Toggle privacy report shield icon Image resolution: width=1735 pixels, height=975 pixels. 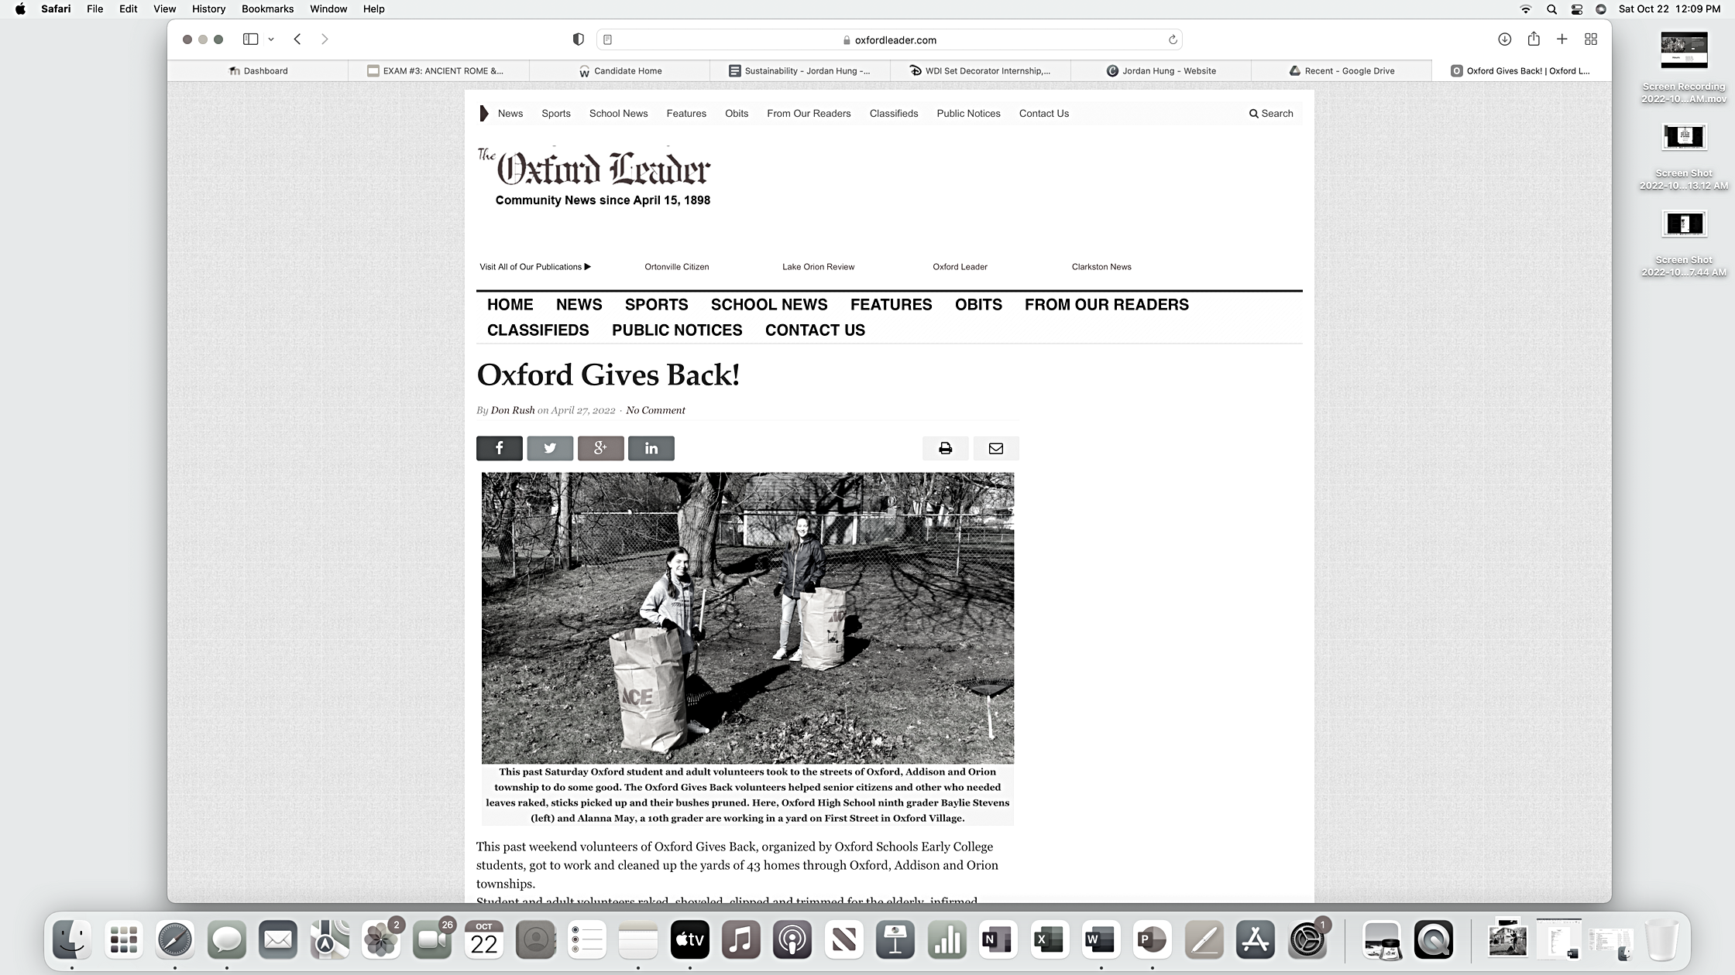click(578, 39)
